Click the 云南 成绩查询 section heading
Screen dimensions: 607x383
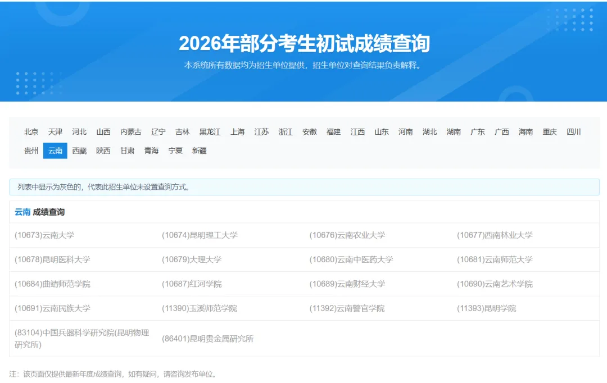(x=39, y=212)
